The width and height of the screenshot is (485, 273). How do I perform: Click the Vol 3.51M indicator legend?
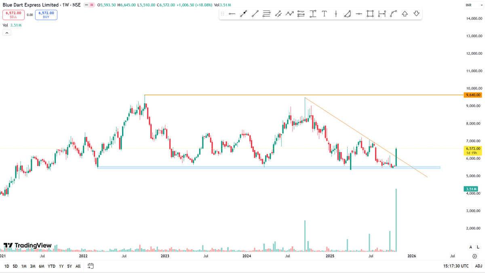point(12,25)
